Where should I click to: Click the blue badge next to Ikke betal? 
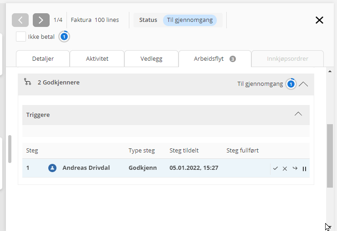[x=64, y=37]
